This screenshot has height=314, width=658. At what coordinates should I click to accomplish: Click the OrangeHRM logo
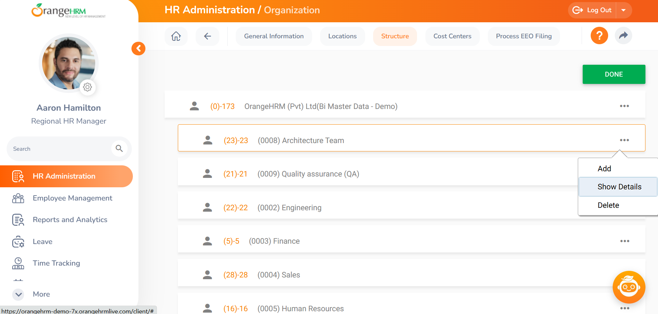(68, 10)
